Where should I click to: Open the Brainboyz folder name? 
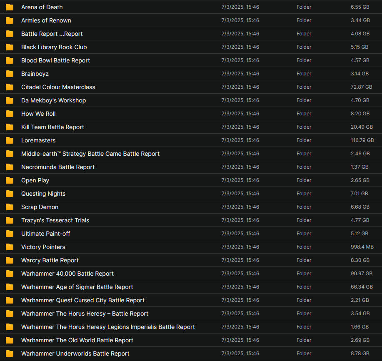(x=35, y=74)
